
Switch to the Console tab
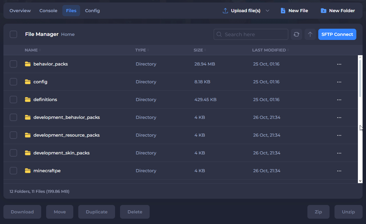pos(48,11)
